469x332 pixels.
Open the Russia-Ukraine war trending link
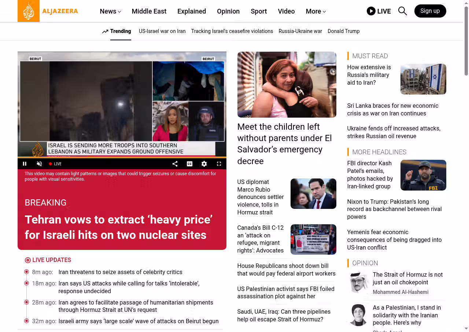pos(300,31)
